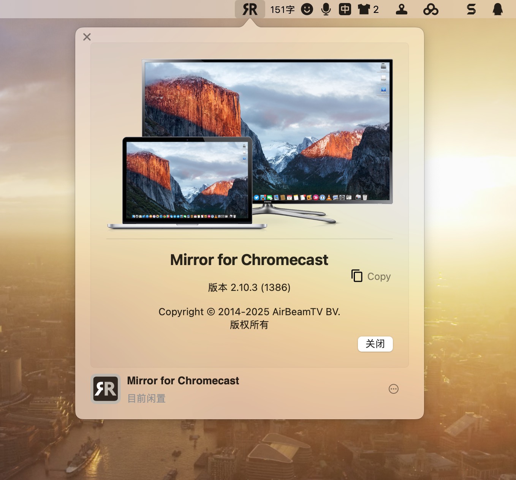Open the ellipsis more options button
This screenshot has height=480, width=516.
click(394, 389)
